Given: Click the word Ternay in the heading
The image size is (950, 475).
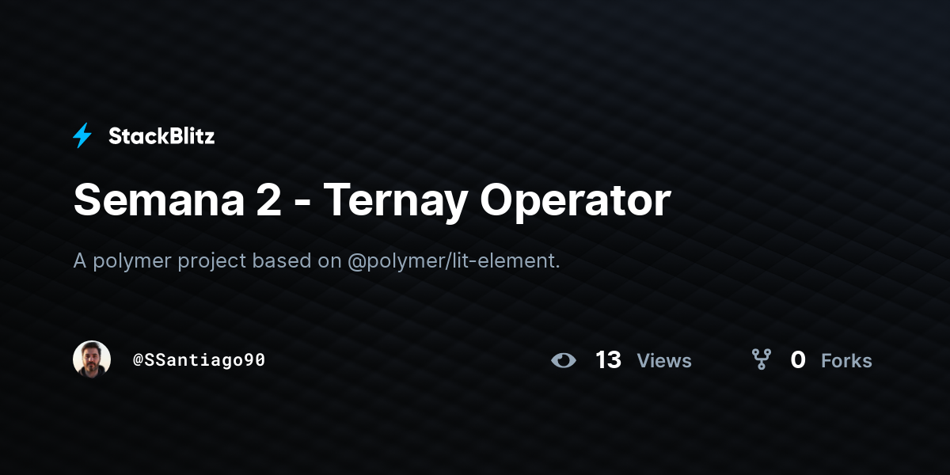Looking at the screenshot, I should 395,200.
